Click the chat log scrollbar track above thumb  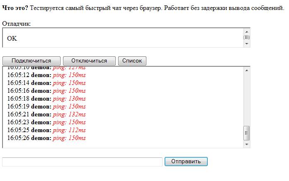point(247,99)
